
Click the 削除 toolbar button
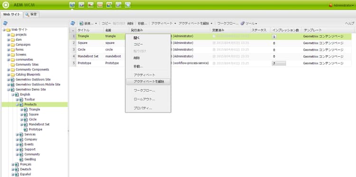pyautogui.click(x=130, y=23)
